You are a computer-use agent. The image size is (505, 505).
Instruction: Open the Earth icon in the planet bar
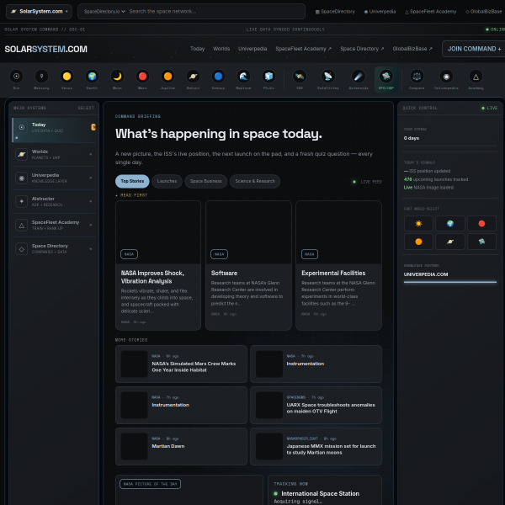[92, 79]
